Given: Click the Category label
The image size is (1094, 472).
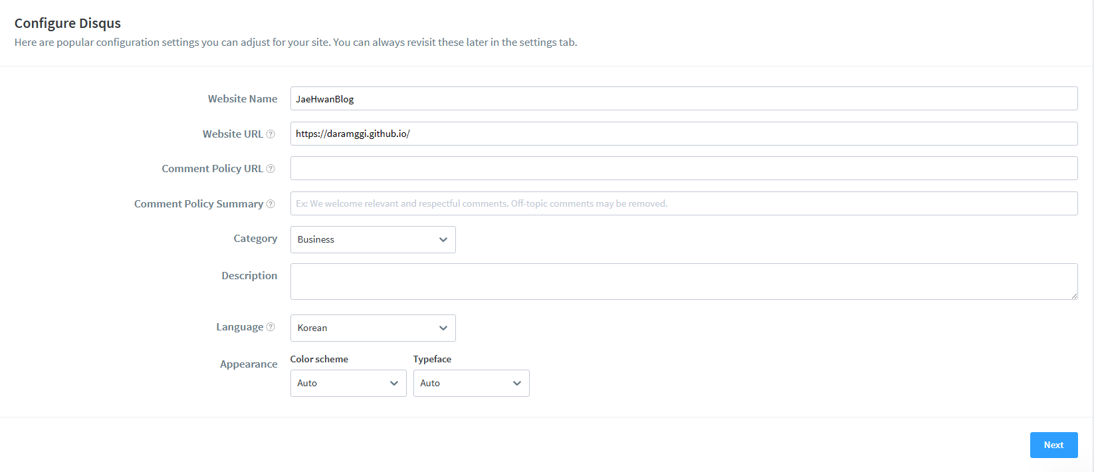Looking at the screenshot, I should (x=255, y=239).
